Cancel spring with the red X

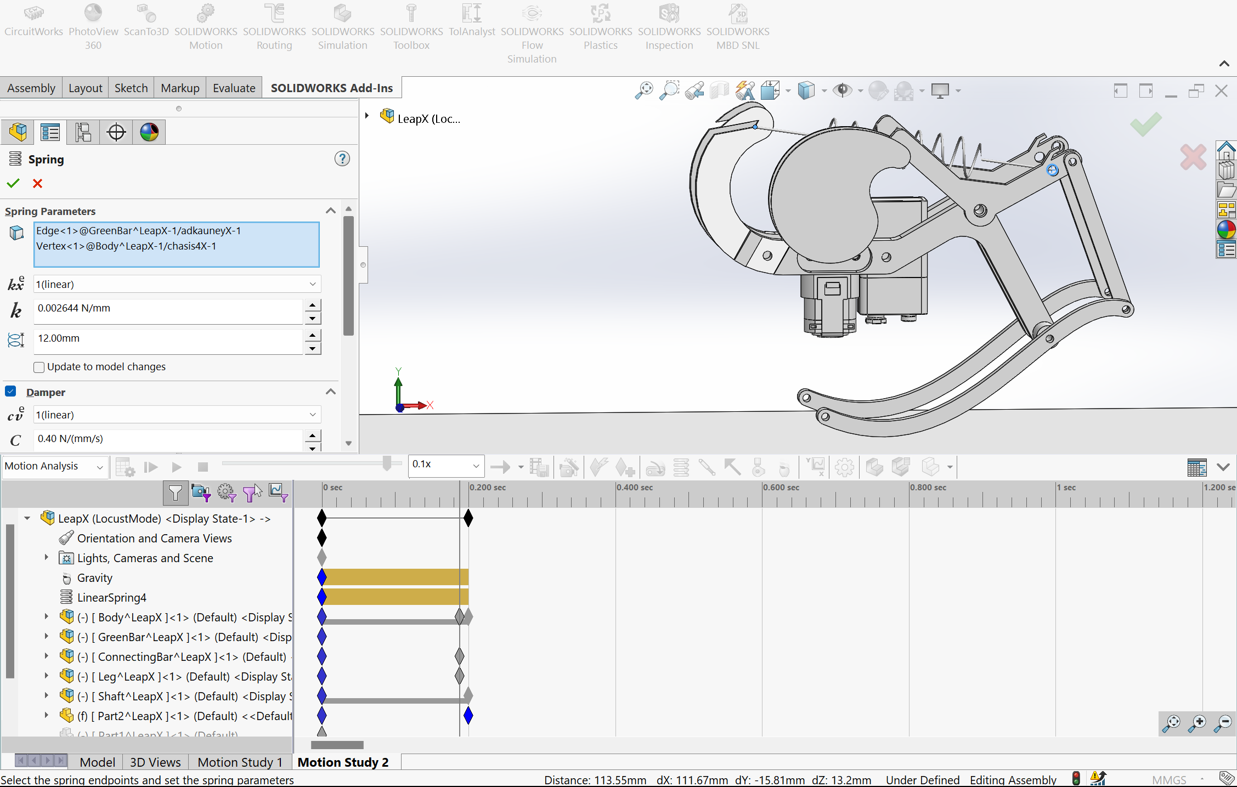pos(37,183)
